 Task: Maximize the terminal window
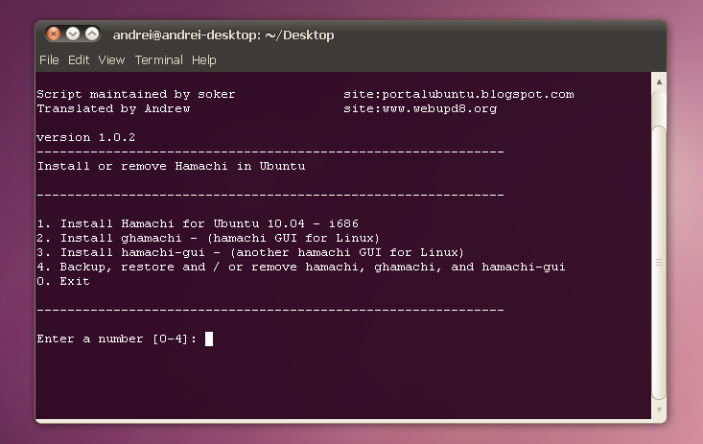[x=92, y=34]
